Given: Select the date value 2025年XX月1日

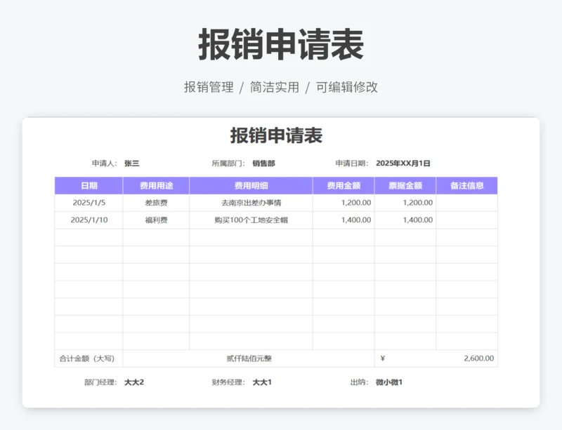Looking at the screenshot, I should 403,163.
